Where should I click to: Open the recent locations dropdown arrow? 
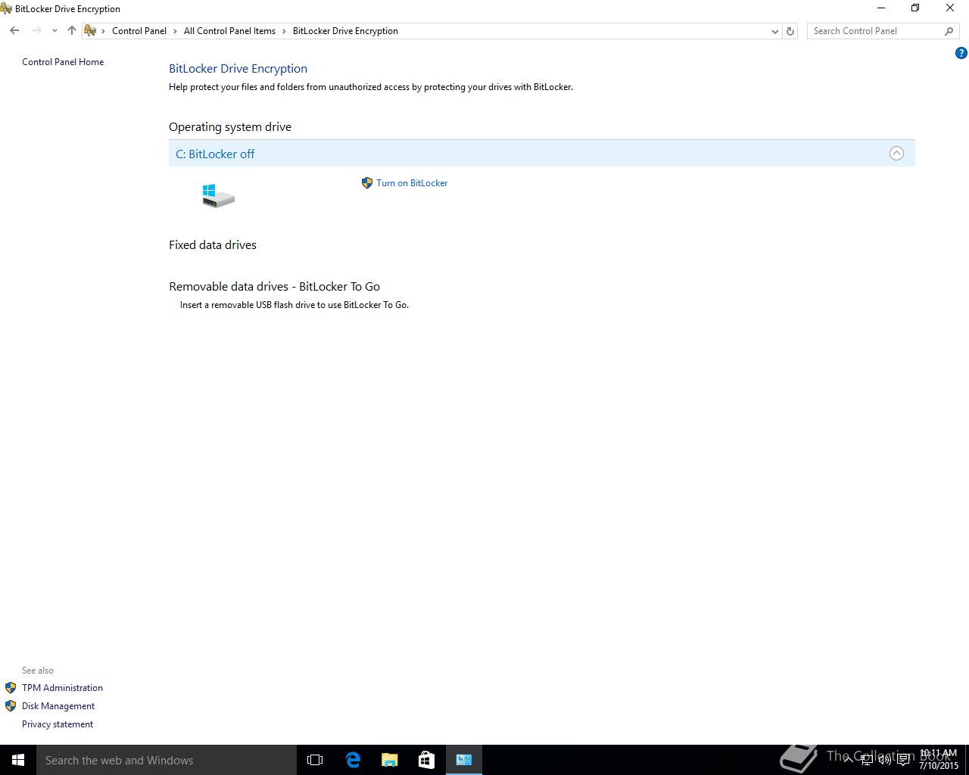(x=55, y=31)
